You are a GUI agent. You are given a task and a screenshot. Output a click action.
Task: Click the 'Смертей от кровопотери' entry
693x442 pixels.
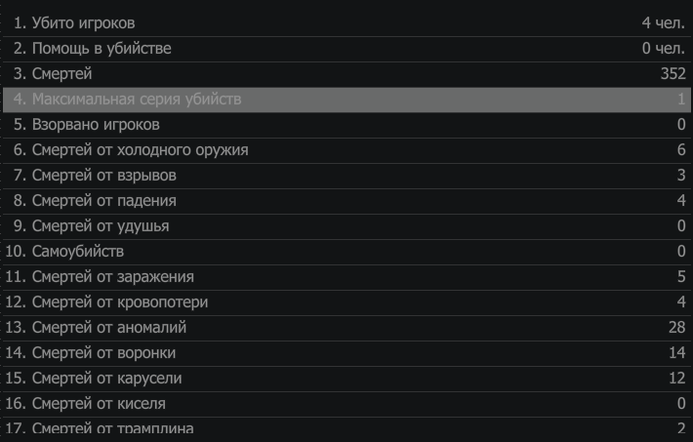pyautogui.click(x=346, y=302)
